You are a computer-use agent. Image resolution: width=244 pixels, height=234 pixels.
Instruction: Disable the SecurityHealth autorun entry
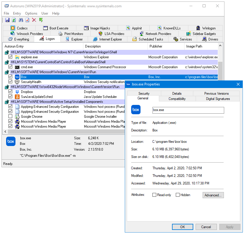click(x=10, y=82)
